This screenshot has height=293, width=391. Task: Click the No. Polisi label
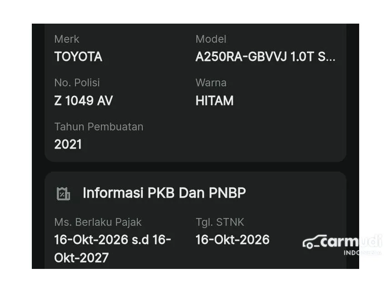click(x=77, y=83)
